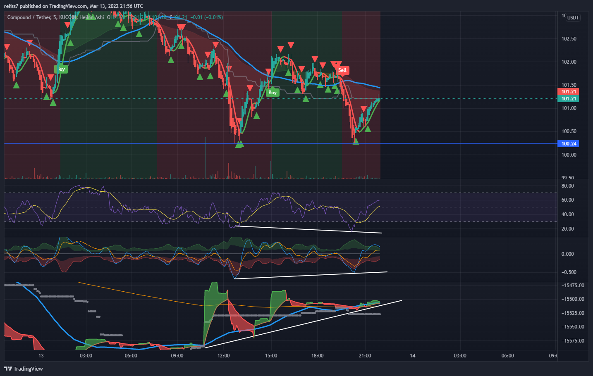
Task: Click the 100.00 price axis value
Action: click(x=569, y=155)
